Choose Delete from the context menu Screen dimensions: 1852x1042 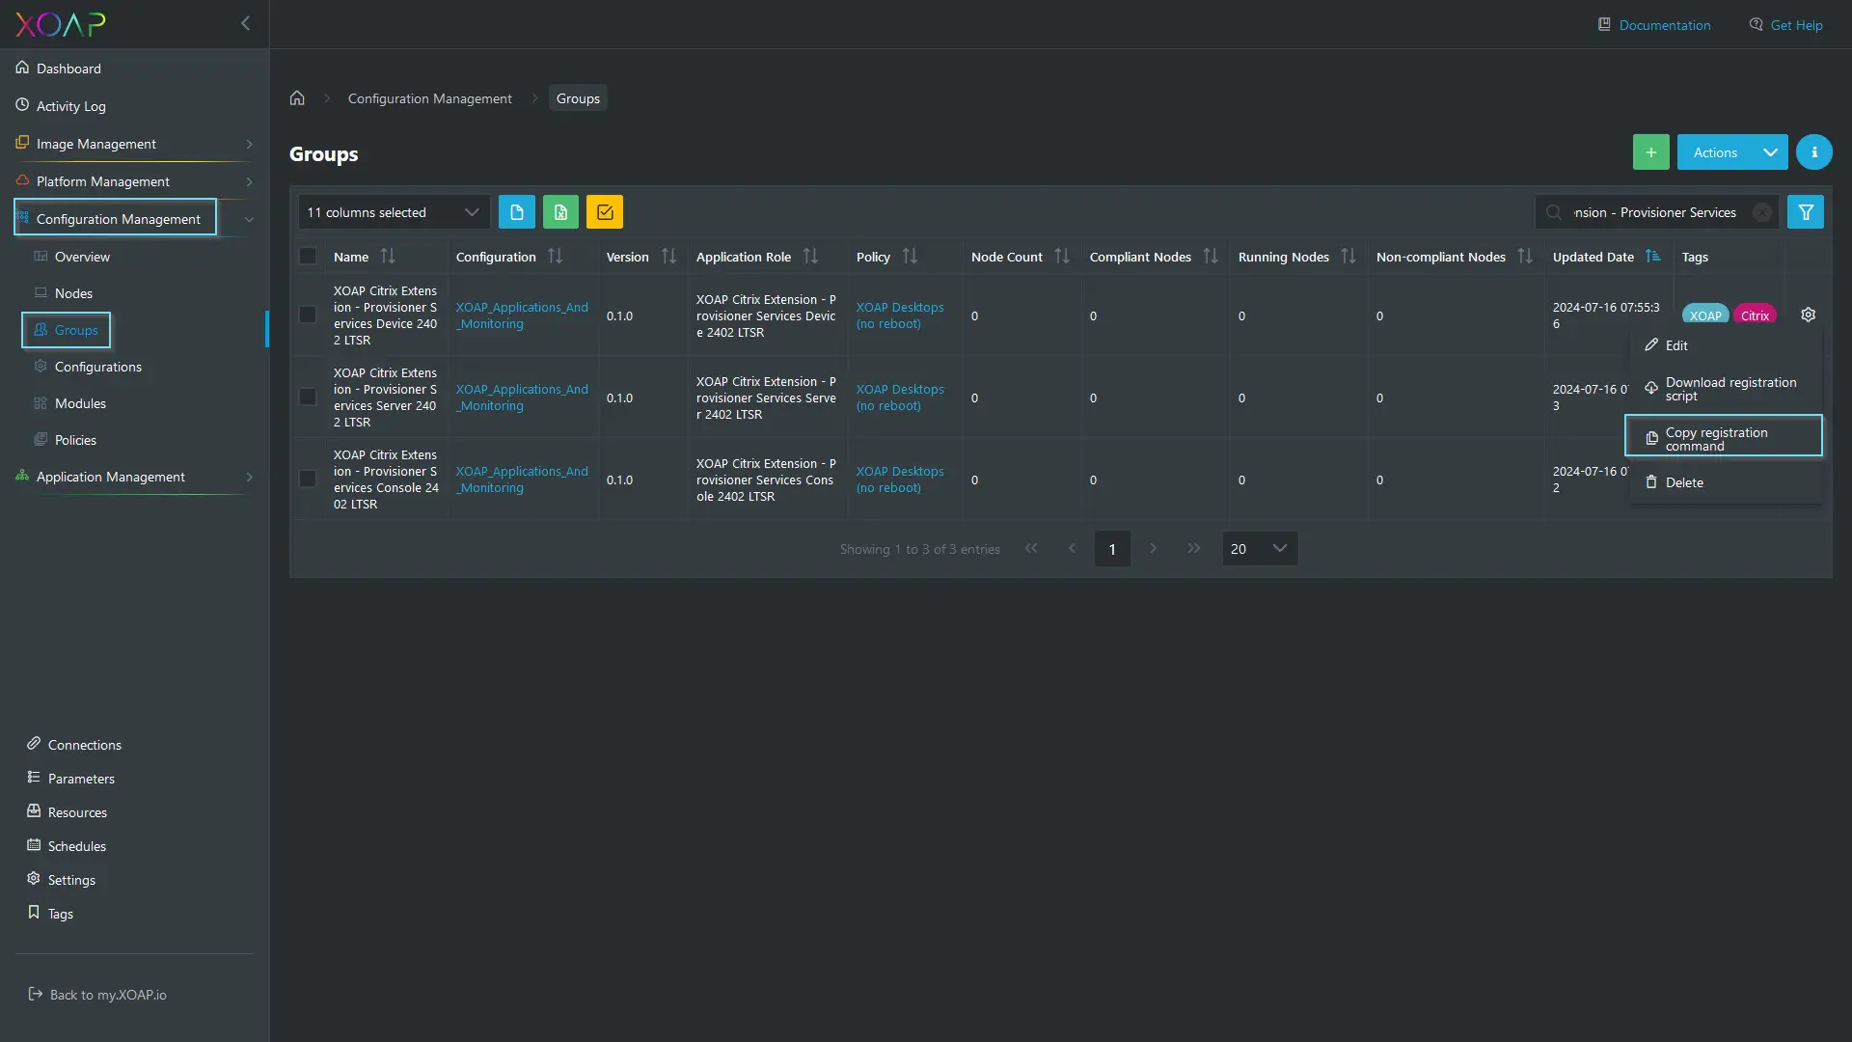click(x=1725, y=482)
